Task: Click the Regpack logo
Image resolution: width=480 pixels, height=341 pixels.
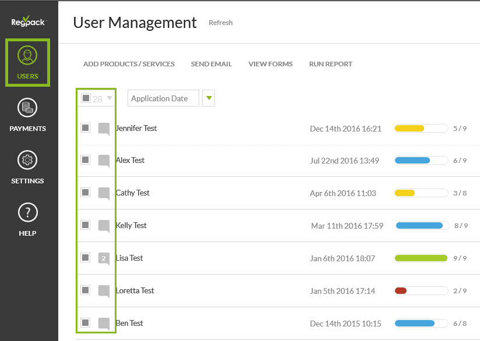Action: 28,23
